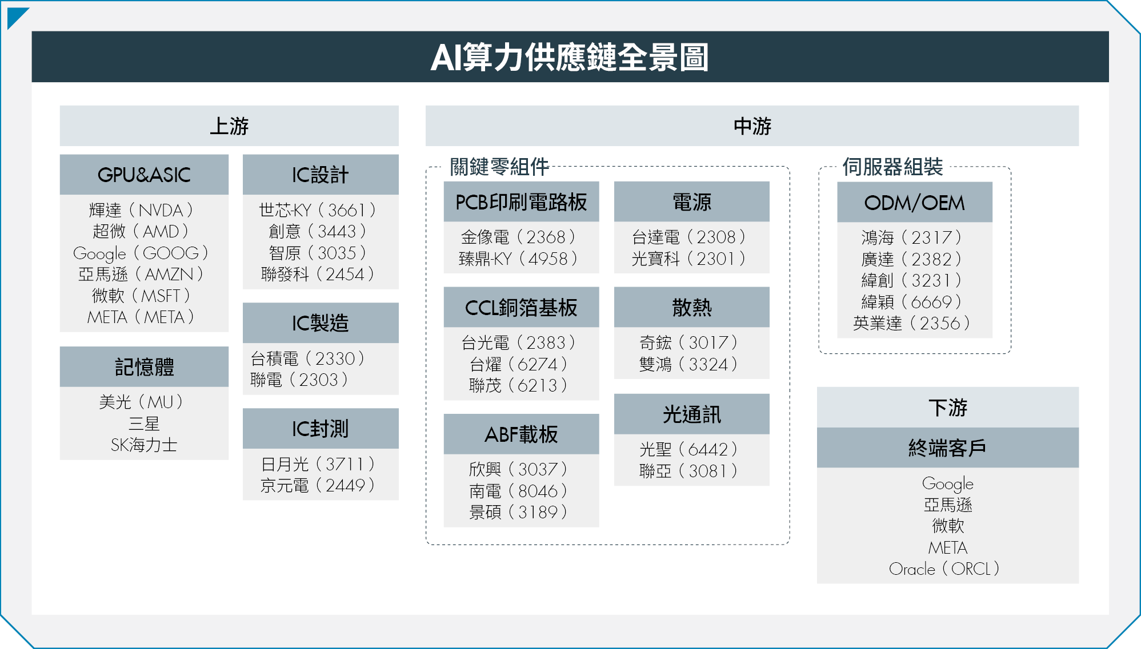Click the 中游 section header
This screenshot has width=1141, height=649.
751,127
